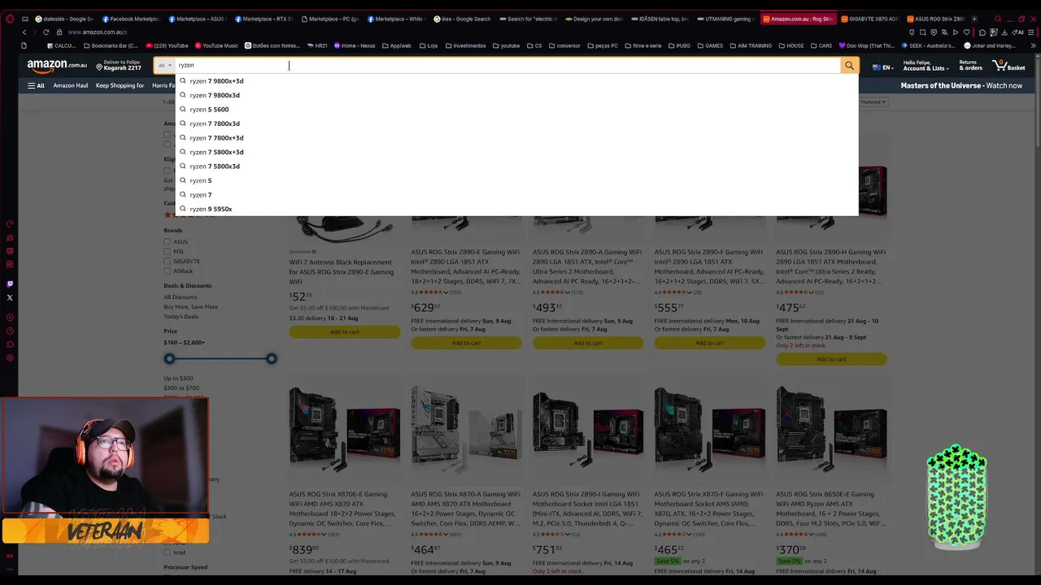Screen dimensions: 1041x585
Task: Open the browser easy setup menu icon
Action: point(1033,32)
